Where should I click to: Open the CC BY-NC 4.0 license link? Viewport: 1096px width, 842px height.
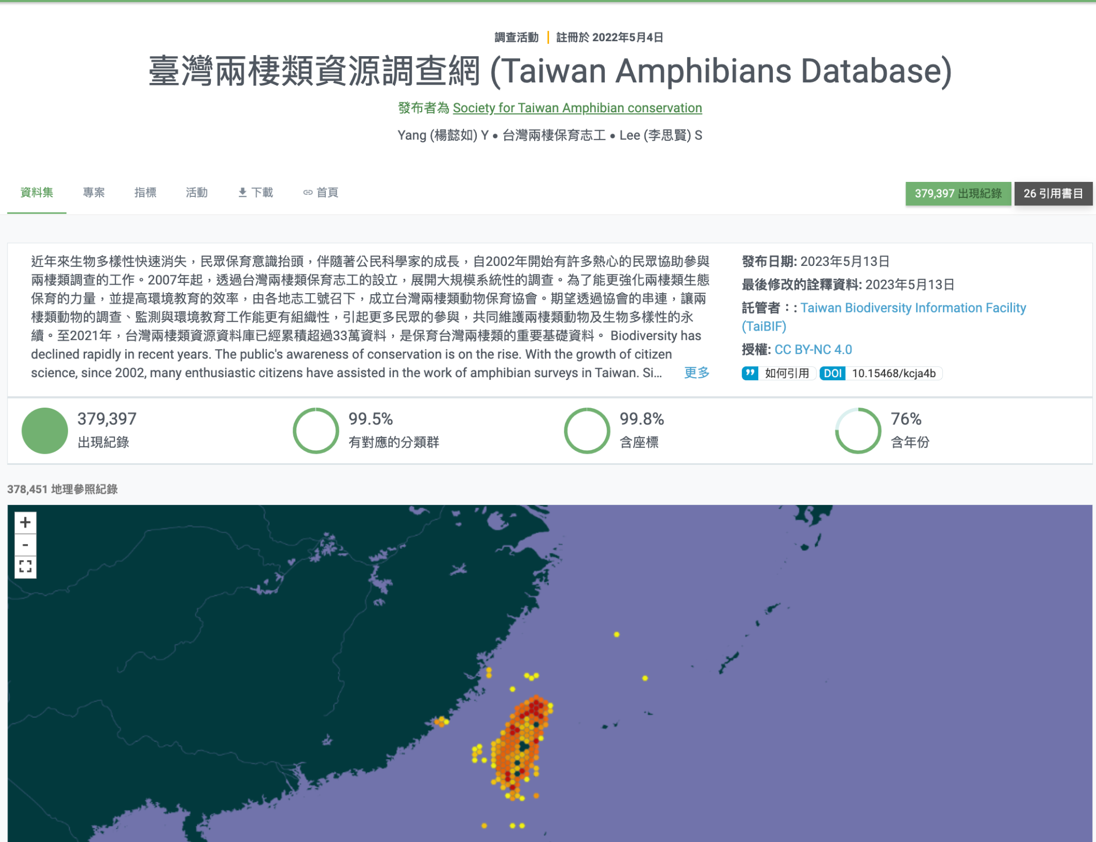(813, 350)
